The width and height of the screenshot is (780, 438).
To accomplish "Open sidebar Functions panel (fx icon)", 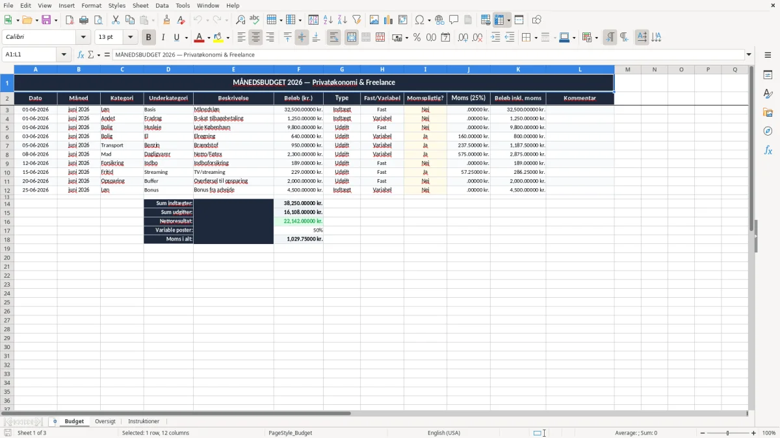I will click(768, 150).
